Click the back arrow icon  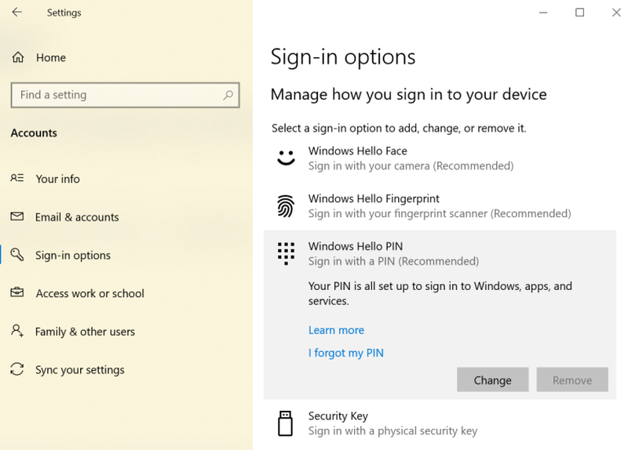[16, 13]
